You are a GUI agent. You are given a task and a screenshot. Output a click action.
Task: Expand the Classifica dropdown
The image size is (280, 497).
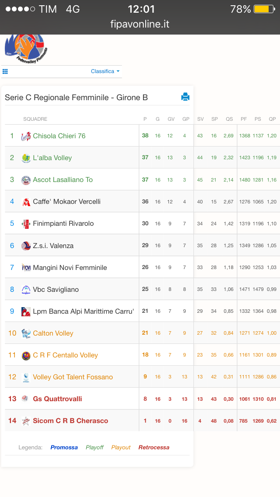pyautogui.click(x=105, y=71)
